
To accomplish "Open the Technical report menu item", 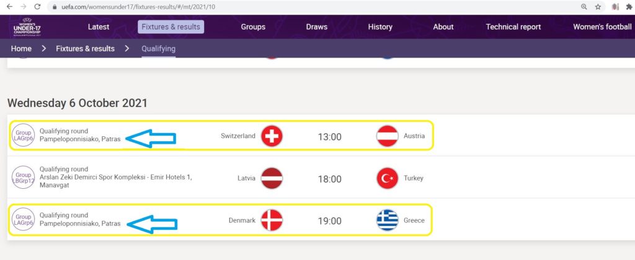I will 513,27.
